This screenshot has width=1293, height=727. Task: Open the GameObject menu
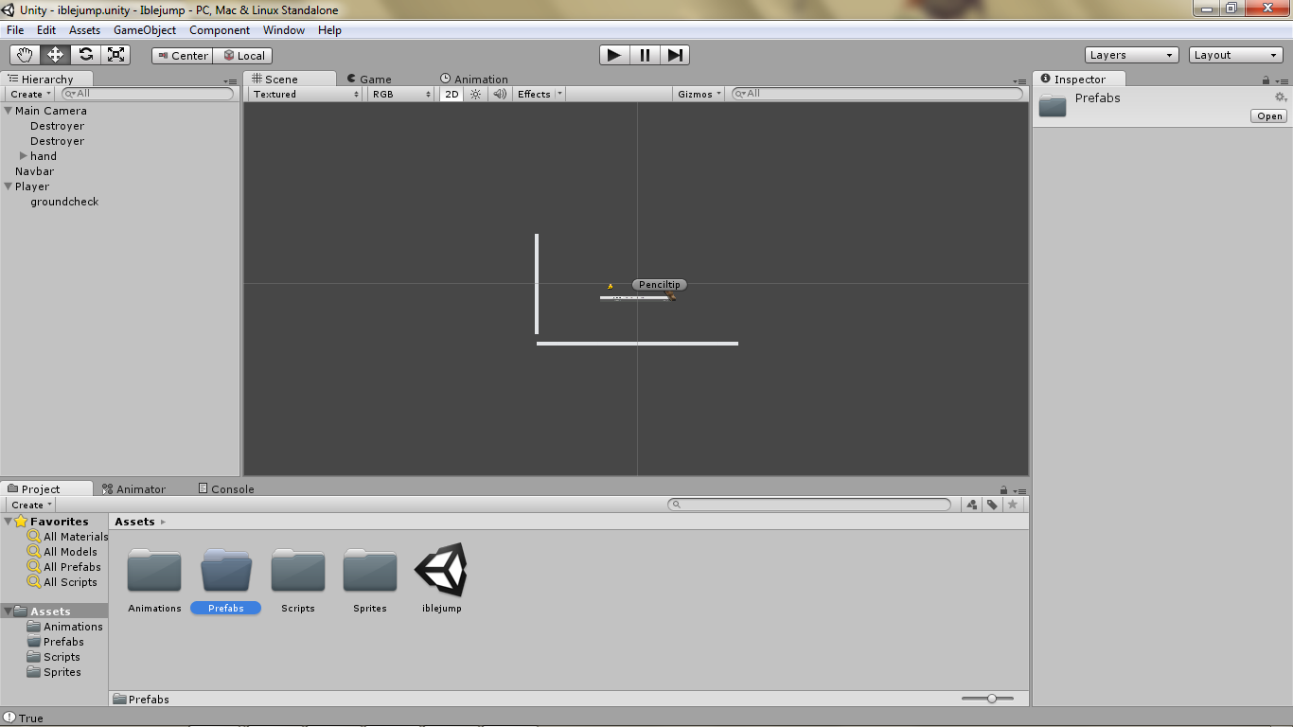point(144,29)
